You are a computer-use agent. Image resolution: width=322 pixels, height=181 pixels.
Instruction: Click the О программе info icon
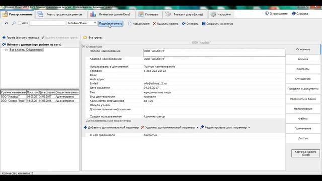(x=267, y=14)
